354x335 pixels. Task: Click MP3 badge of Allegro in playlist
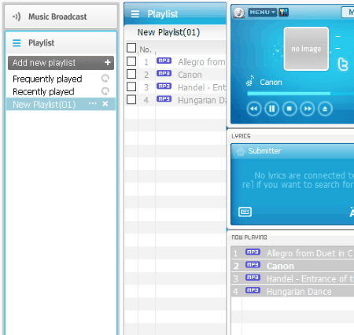tap(164, 61)
